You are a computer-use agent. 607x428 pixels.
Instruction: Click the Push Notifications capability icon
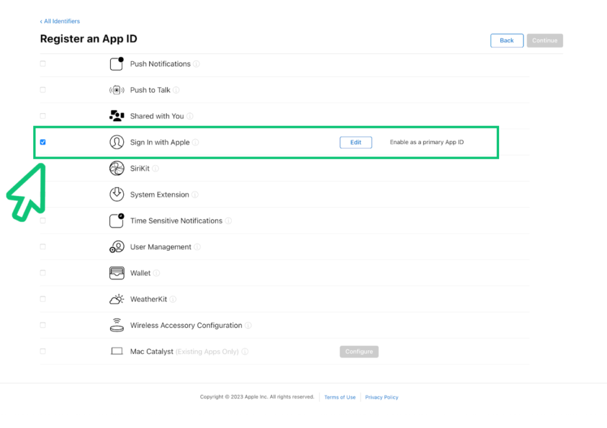coord(117,64)
